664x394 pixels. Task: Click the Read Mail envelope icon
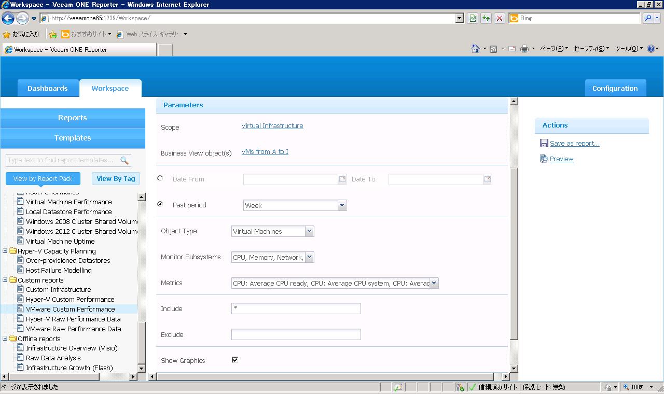[x=511, y=49]
